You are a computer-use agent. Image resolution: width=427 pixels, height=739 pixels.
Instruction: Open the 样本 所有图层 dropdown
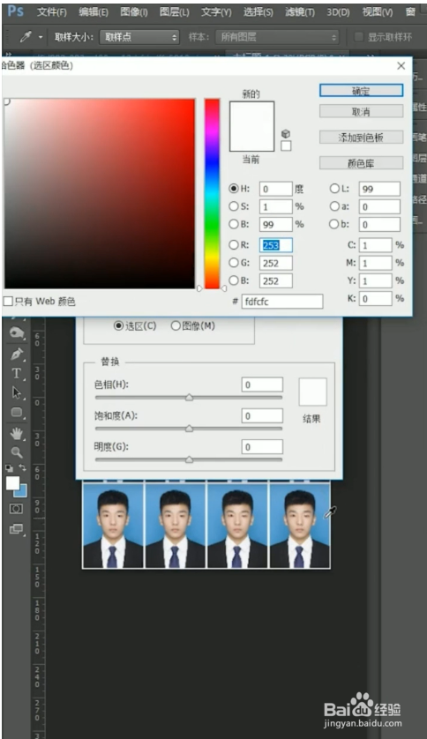(277, 37)
